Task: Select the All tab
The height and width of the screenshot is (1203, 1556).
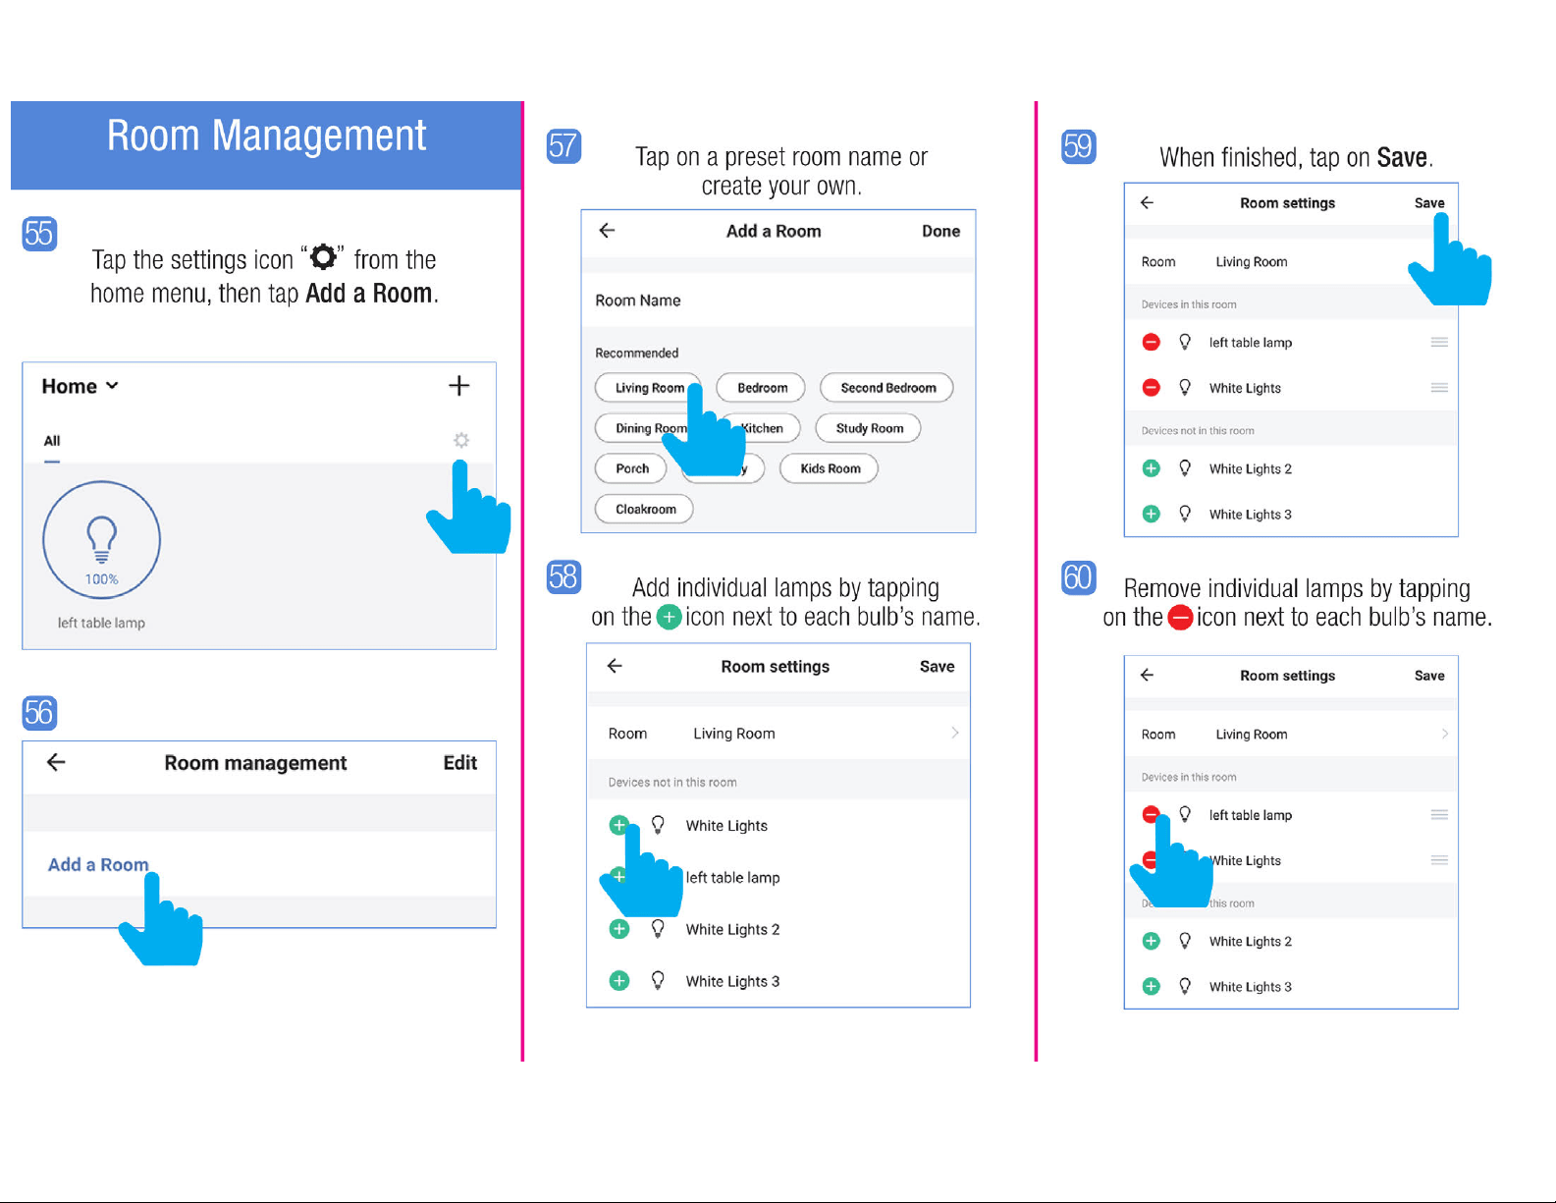Action: (52, 441)
